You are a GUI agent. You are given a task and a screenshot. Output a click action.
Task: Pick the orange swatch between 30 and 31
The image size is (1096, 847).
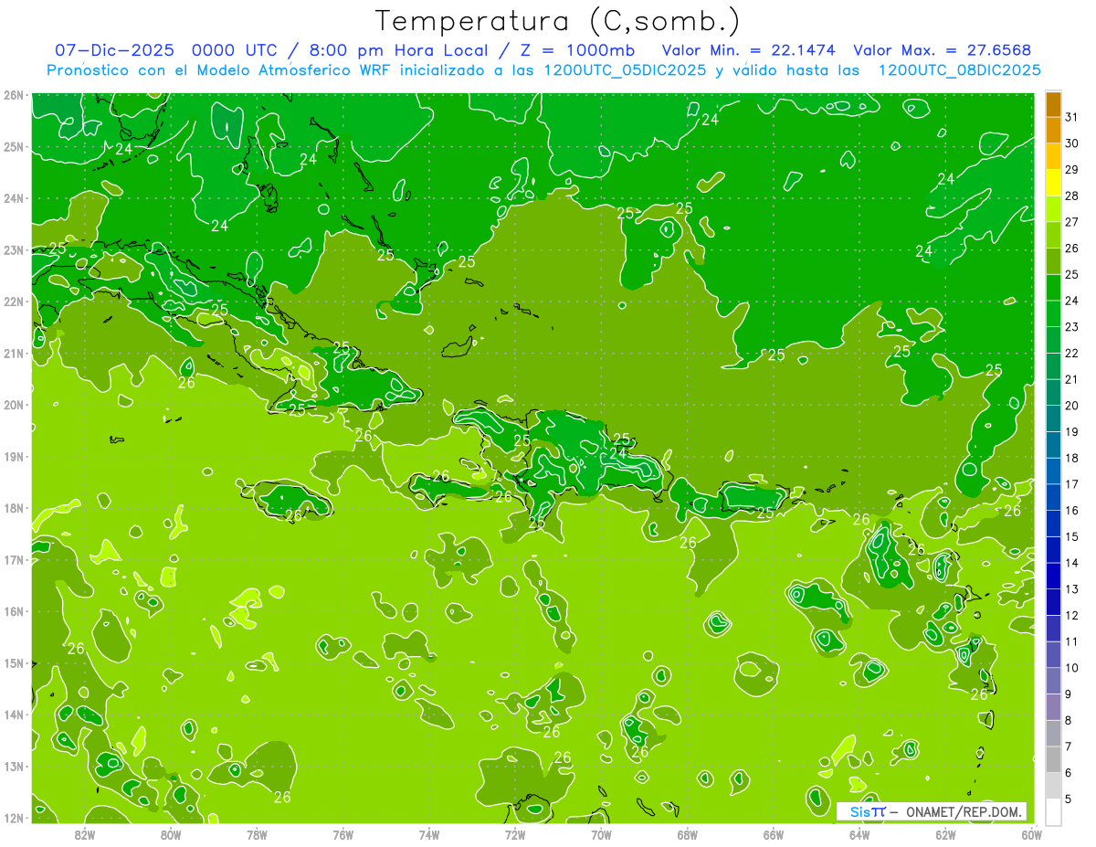[1053, 131]
